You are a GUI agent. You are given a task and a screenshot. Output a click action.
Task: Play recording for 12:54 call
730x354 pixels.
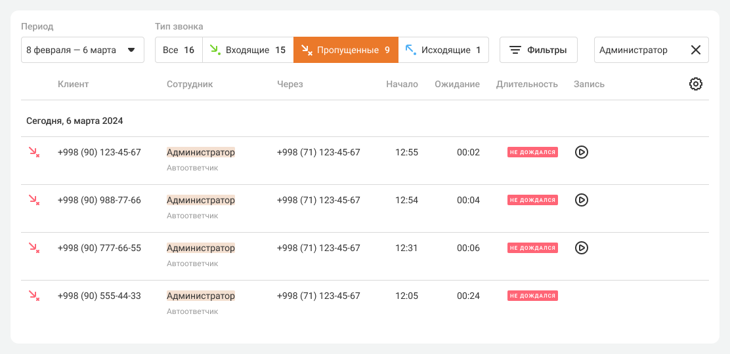pos(581,200)
